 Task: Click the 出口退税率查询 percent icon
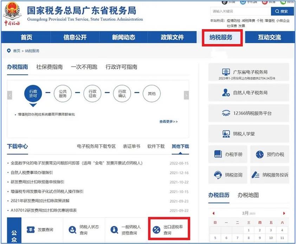(156, 230)
